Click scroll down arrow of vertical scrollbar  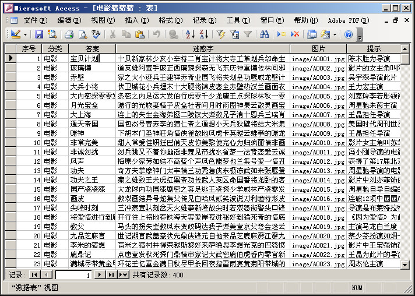(405, 265)
